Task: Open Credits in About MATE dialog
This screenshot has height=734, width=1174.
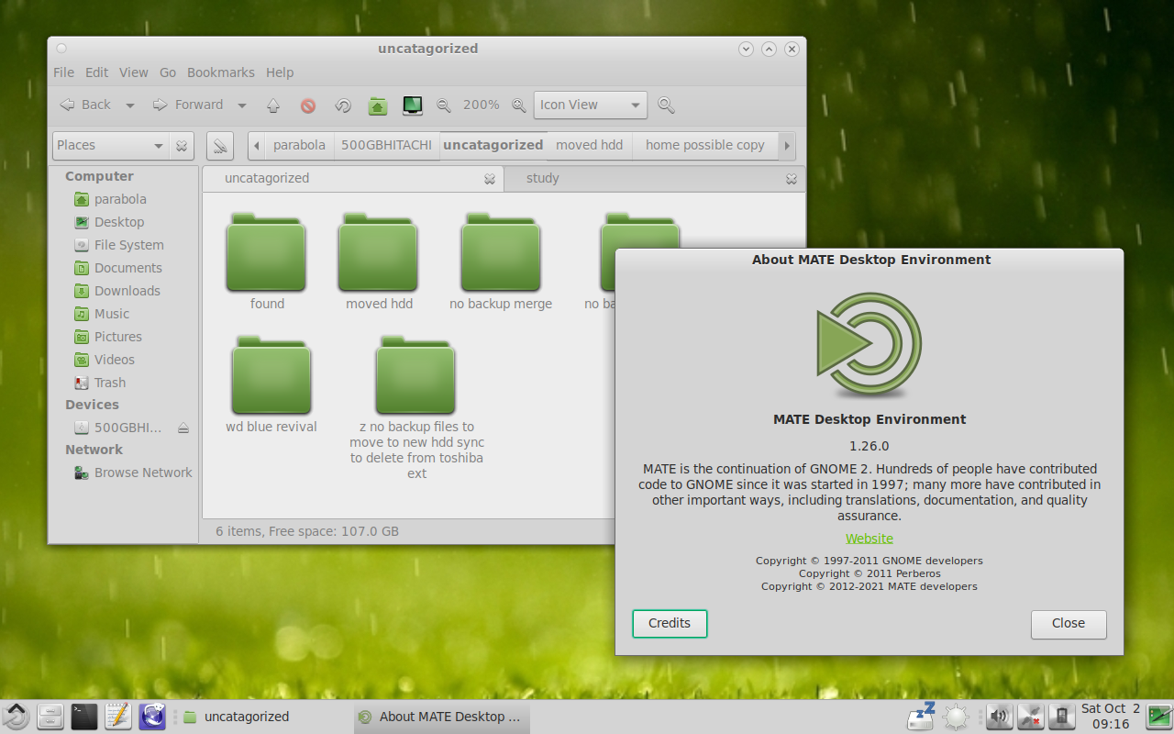Action: (x=670, y=624)
